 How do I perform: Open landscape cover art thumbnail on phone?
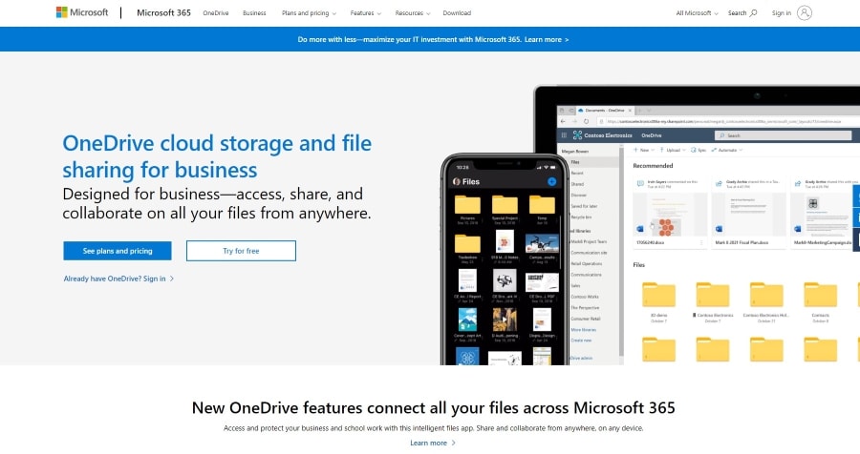click(x=467, y=320)
